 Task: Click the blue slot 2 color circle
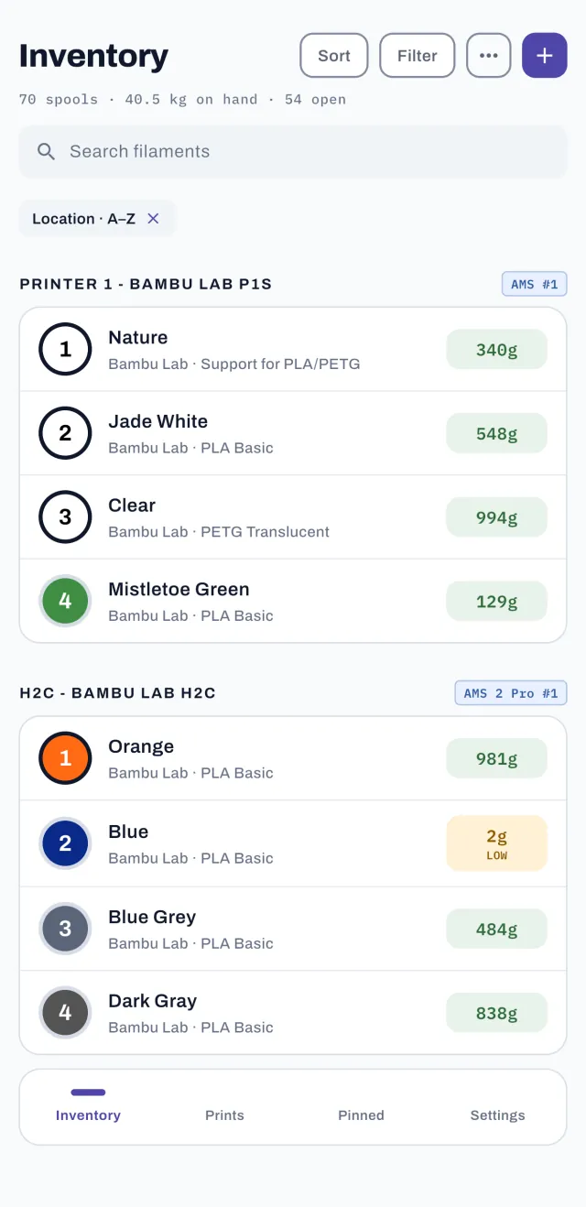click(65, 843)
